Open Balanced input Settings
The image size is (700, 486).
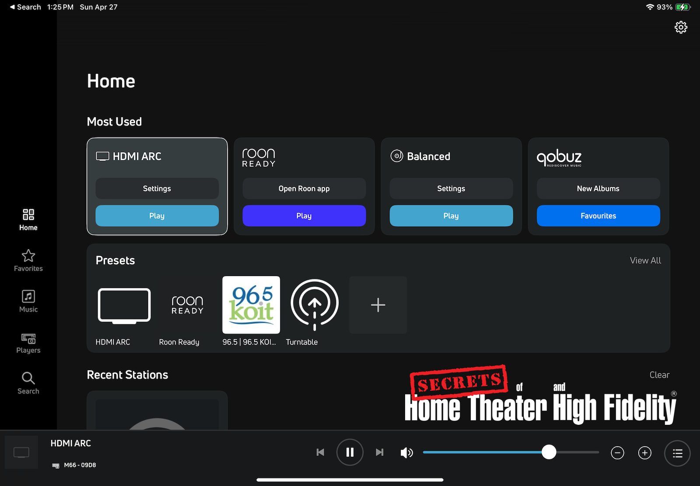(x=451, y=188)
